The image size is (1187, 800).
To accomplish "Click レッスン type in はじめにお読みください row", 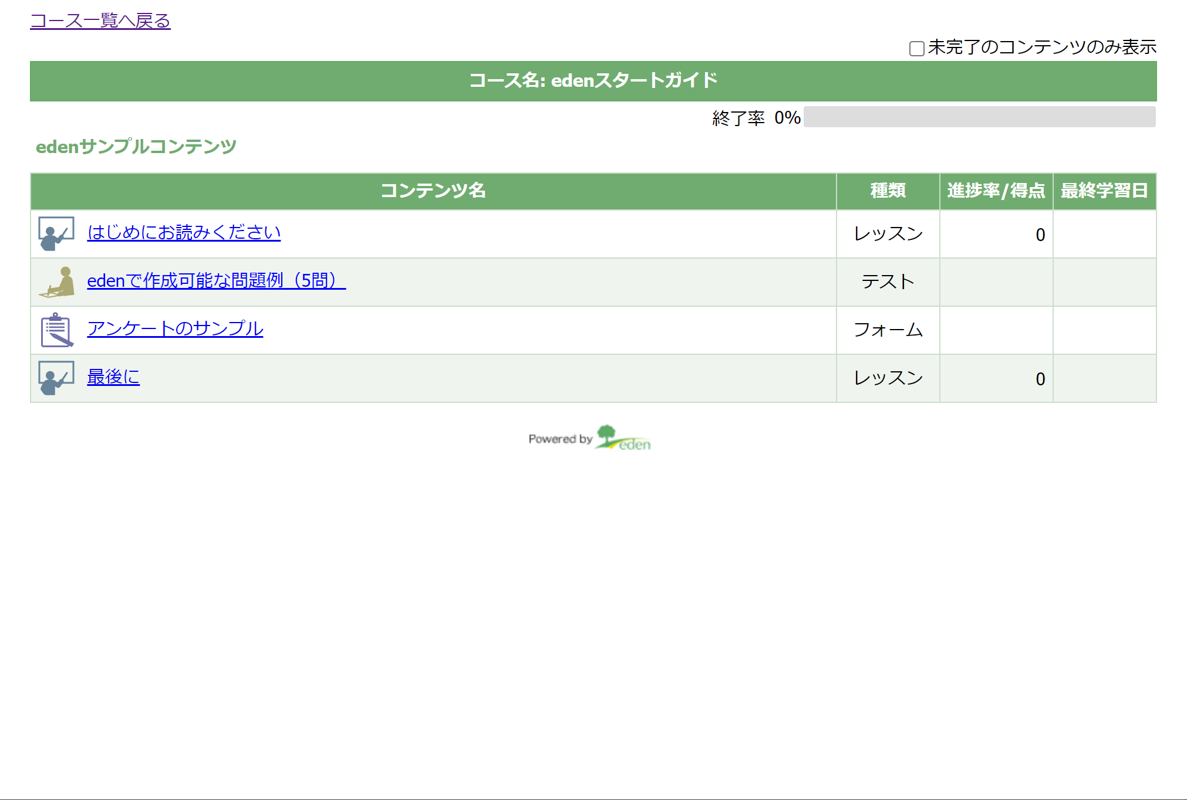I will (x=888, y=234).
